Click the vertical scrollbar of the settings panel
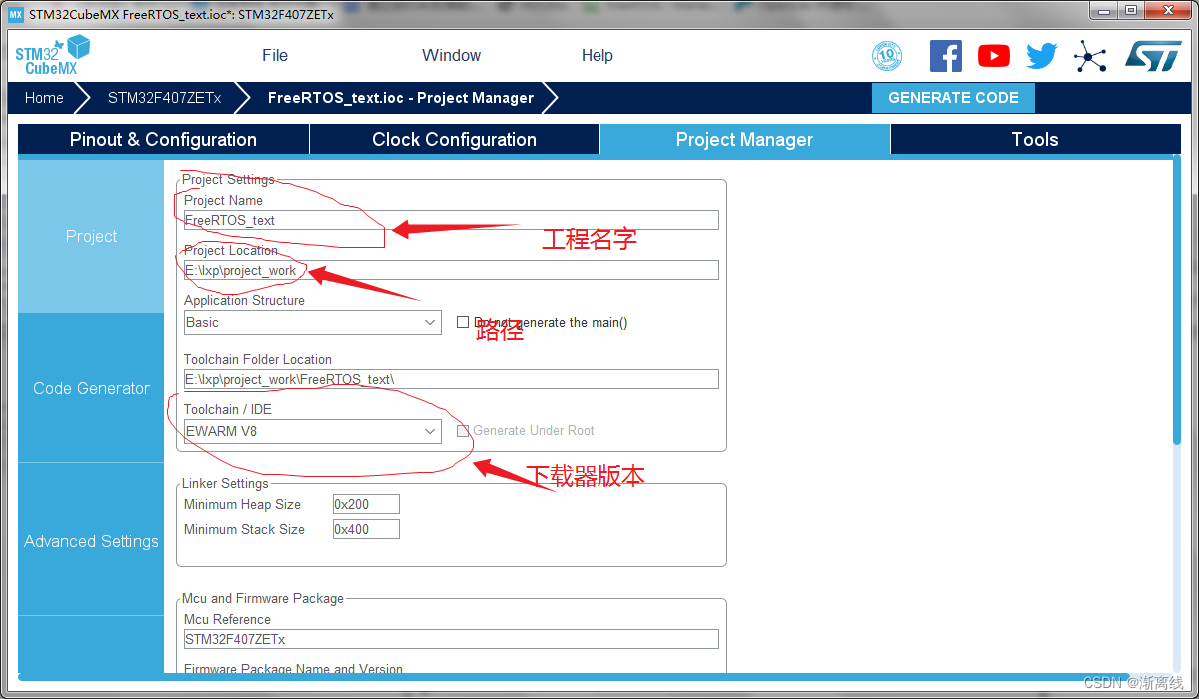1199x699 pixels. click(1176, 300)
